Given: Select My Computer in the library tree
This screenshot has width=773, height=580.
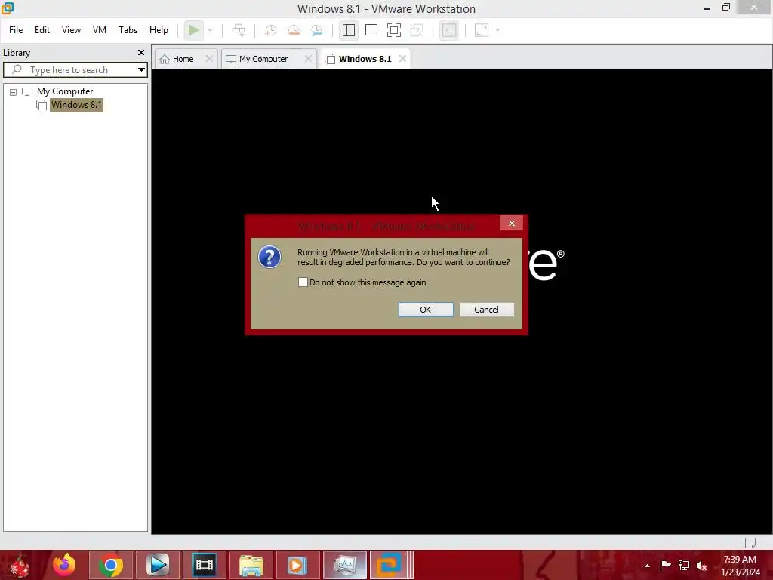Looking at the screenshot, I should (x=65, y=91).
